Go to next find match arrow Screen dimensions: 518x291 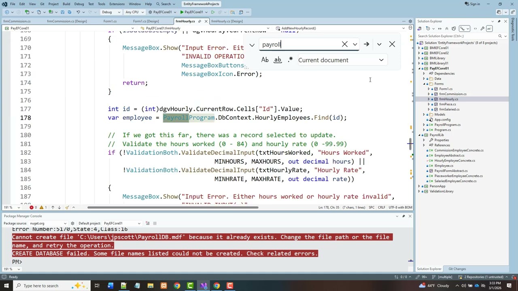click(x=366, y=44)
